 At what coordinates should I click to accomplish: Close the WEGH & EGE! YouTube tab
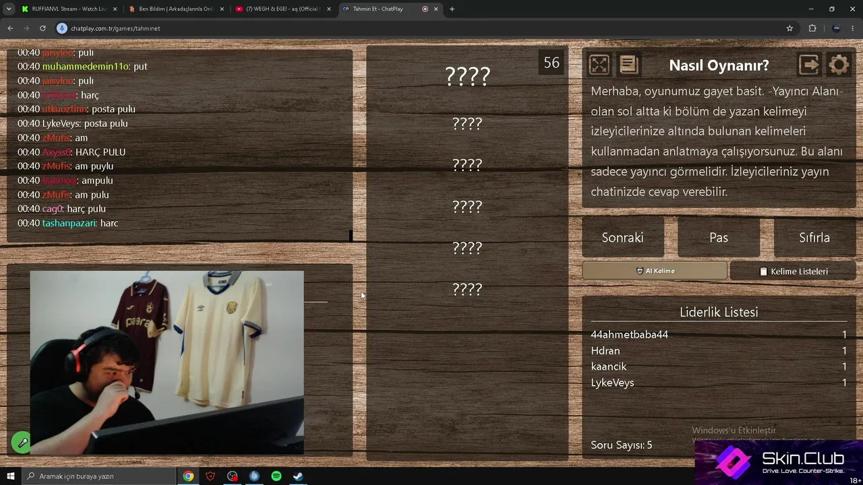(x=328, y=9)
